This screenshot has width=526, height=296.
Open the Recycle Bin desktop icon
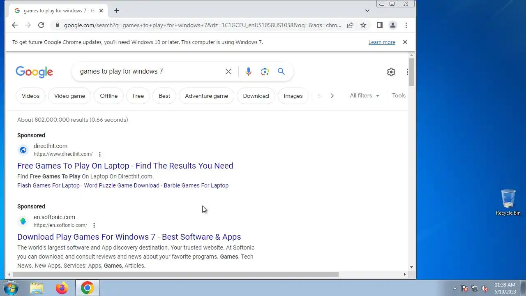(508, 202)
